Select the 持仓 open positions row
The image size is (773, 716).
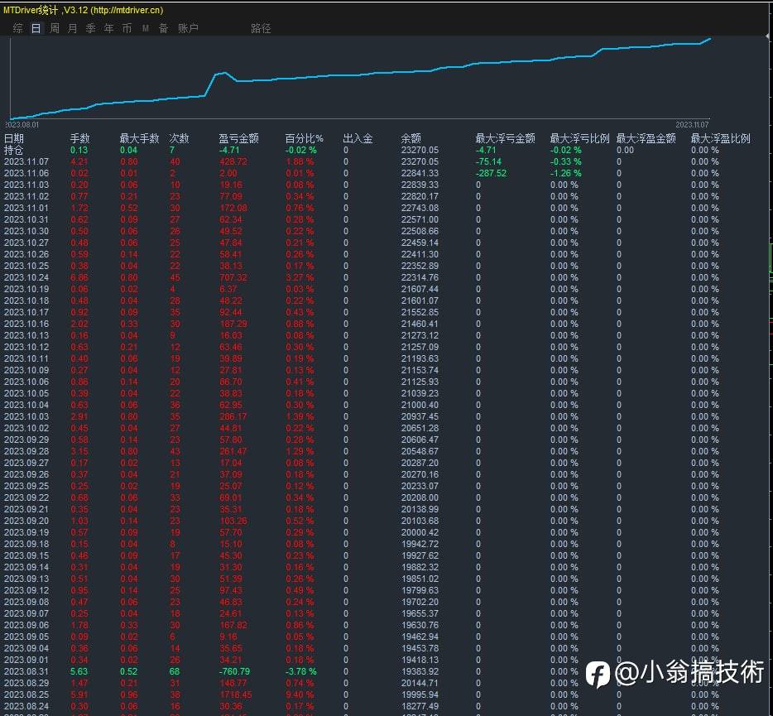click(14, 151)
